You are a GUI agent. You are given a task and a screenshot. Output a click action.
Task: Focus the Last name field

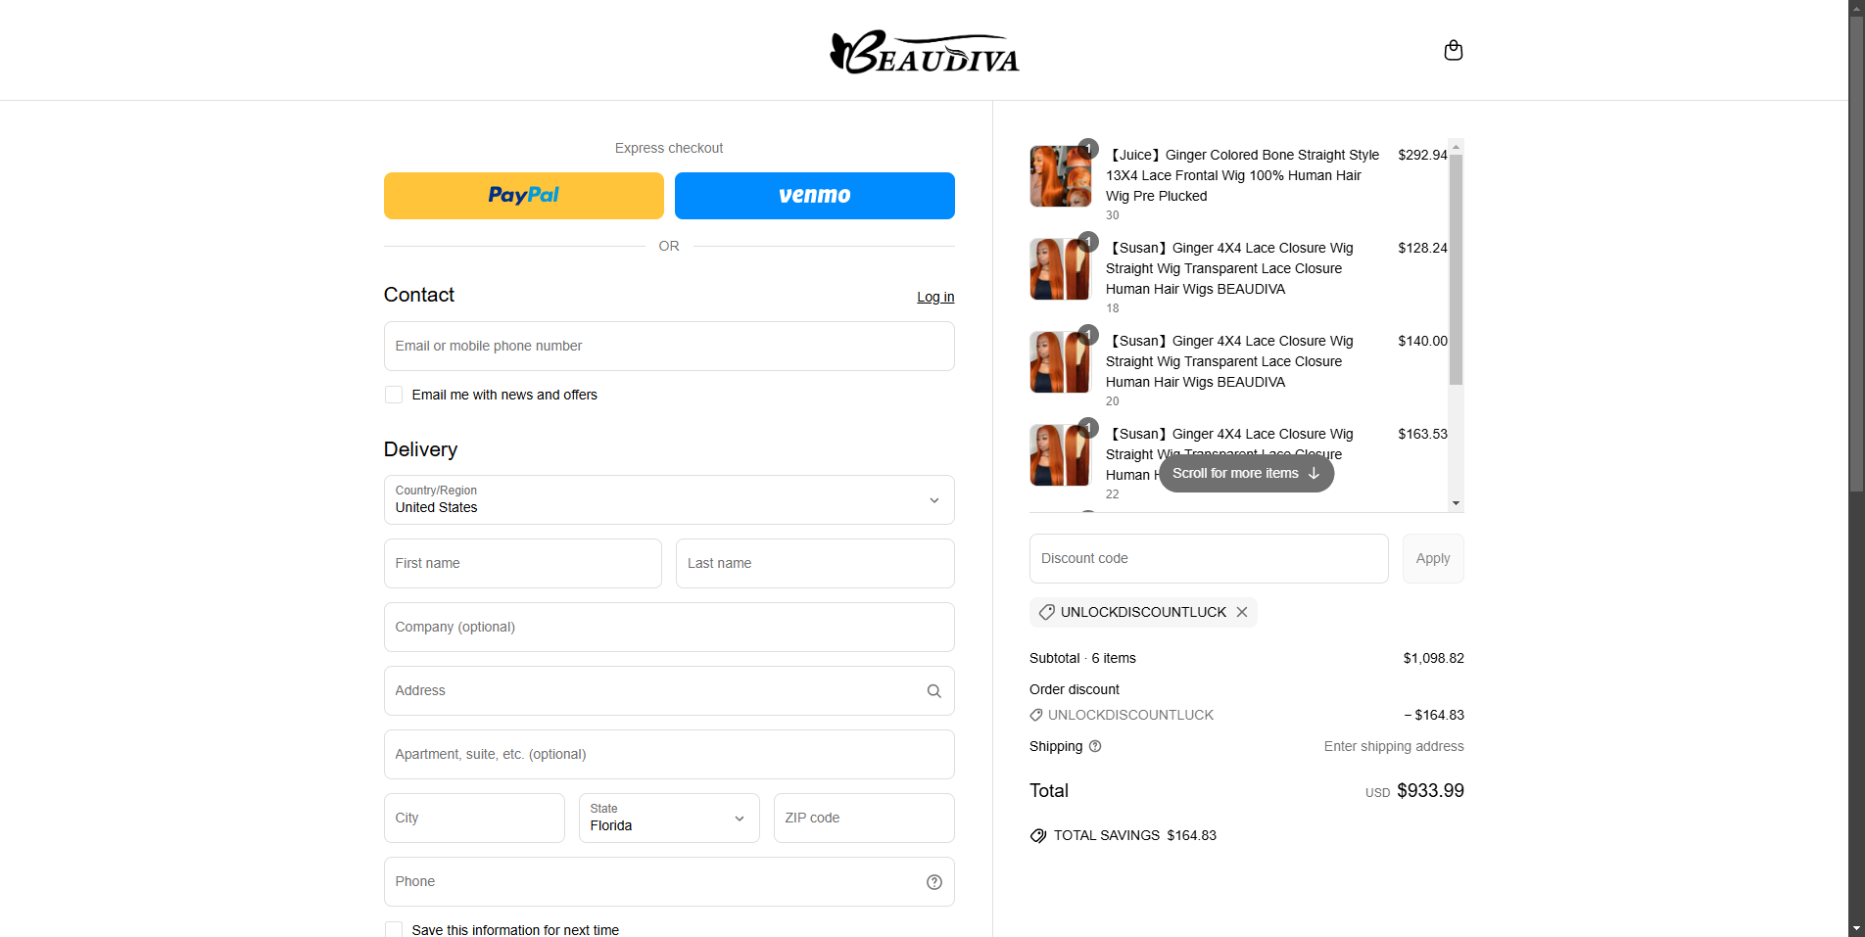pyautogui.click(x=815, y=564)
